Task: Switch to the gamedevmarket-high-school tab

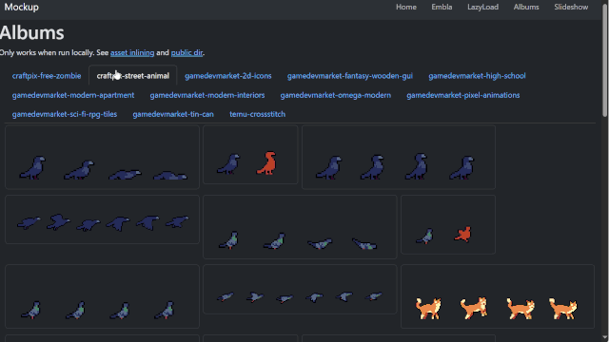Action: 477,76
